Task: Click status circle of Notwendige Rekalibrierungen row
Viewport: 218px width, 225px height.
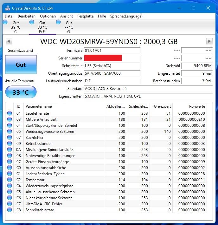Action: 10,155
